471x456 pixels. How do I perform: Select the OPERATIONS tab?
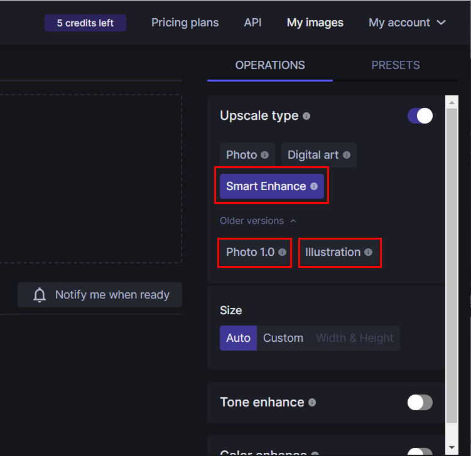pyautogui.click(x=270, y=65)
